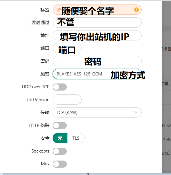
Task: Open the 传输 dropdown chevron arrow
Action: coord(136,112)
